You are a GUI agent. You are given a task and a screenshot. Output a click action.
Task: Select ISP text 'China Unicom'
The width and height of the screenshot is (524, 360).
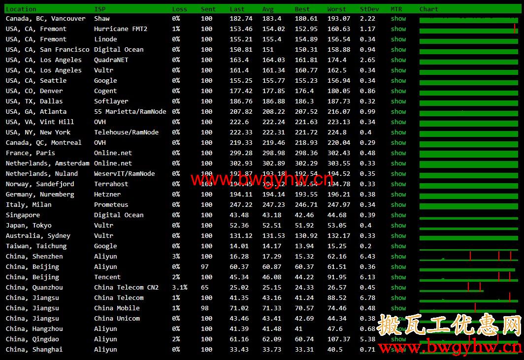(x=117, y=319)
